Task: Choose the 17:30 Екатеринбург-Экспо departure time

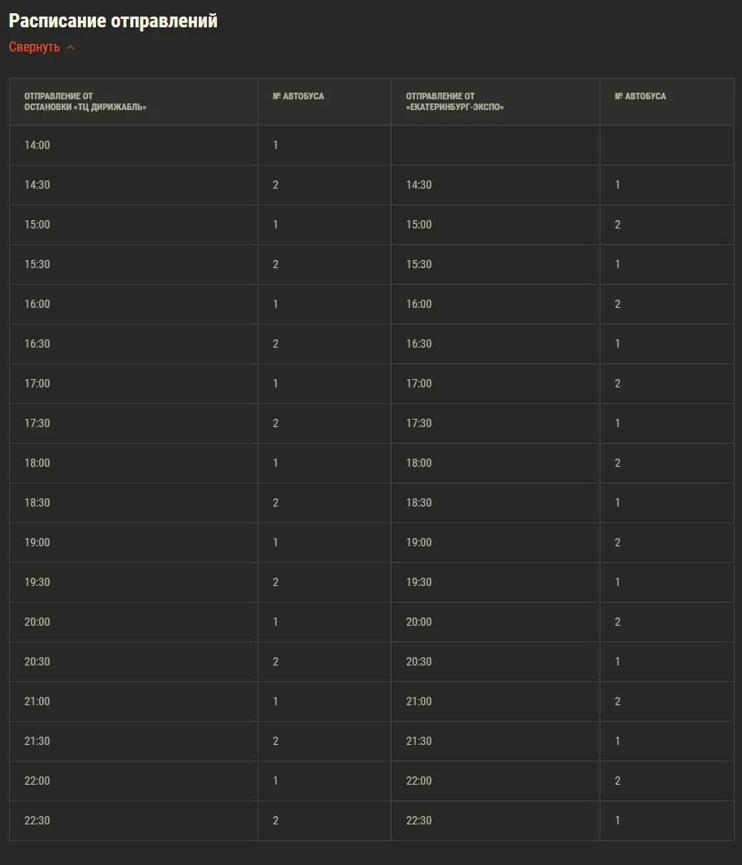Action: click(x=419, y=424)
